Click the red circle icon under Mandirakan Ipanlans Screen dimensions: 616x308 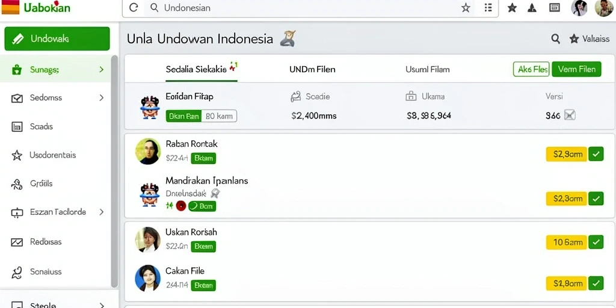pos(180,206)
